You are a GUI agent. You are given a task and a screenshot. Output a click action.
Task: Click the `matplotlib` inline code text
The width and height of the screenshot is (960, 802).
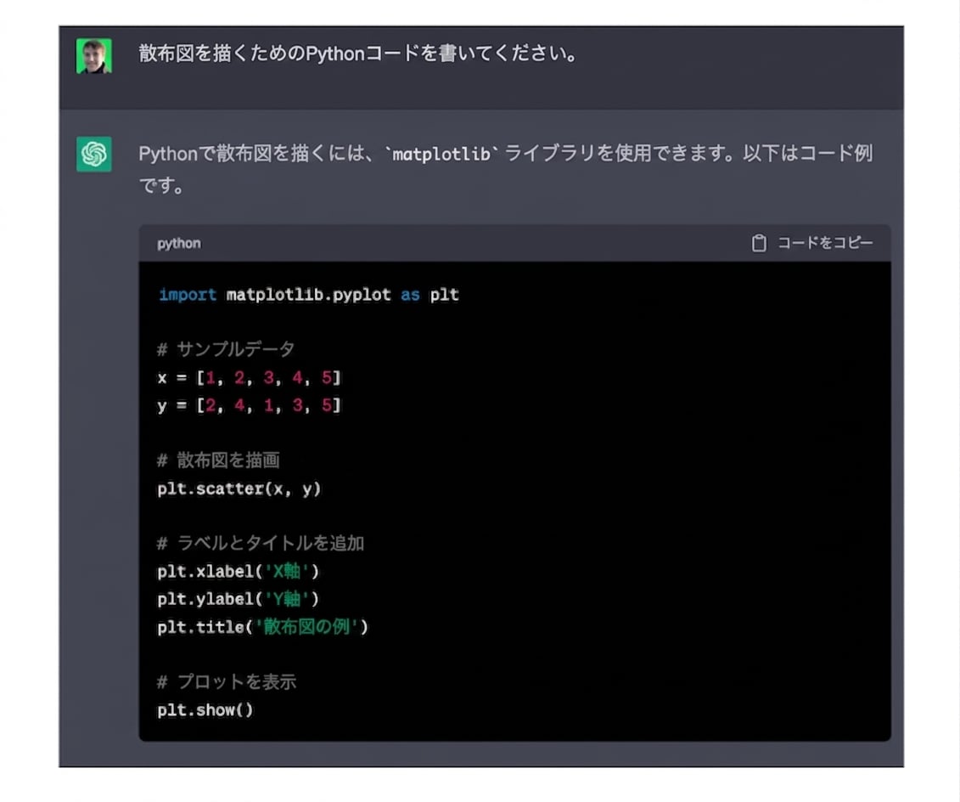(x=441, y=154)
